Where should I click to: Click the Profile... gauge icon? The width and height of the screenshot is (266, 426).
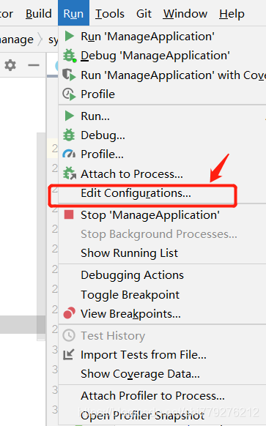[69, 154]
